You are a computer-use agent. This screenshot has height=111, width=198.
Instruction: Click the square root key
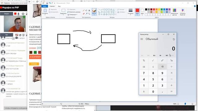tap(153, 60)
